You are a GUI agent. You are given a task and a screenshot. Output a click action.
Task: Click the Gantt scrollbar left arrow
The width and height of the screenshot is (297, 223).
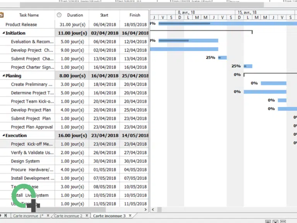coord(154,209)
